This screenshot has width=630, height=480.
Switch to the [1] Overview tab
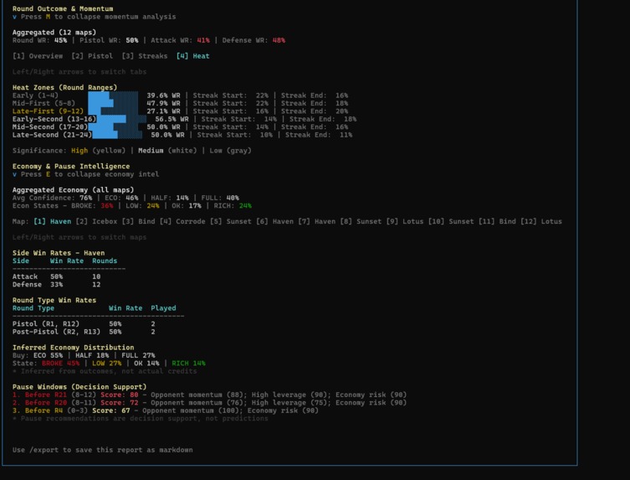(x=38, y=56)
